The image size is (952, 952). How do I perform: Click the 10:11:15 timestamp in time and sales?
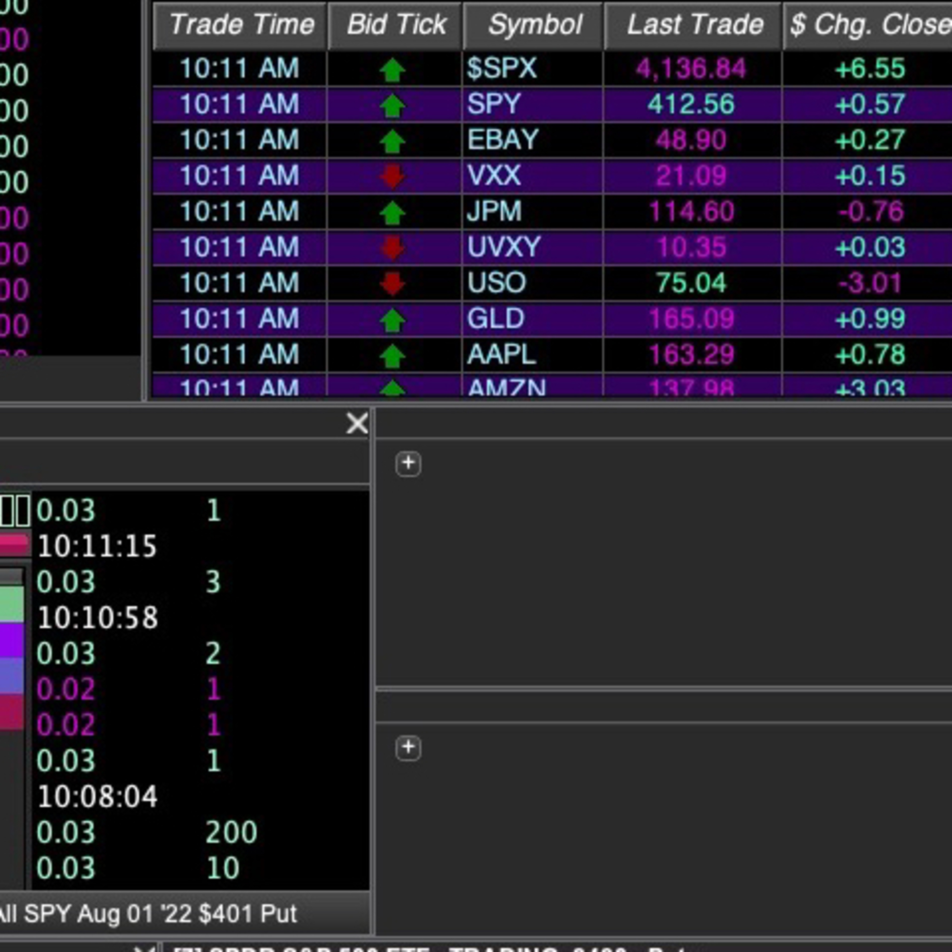[97, 546]
